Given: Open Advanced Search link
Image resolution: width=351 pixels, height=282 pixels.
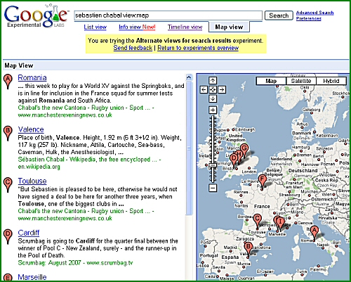Looking at the screenshot, I should coord(314,13).
